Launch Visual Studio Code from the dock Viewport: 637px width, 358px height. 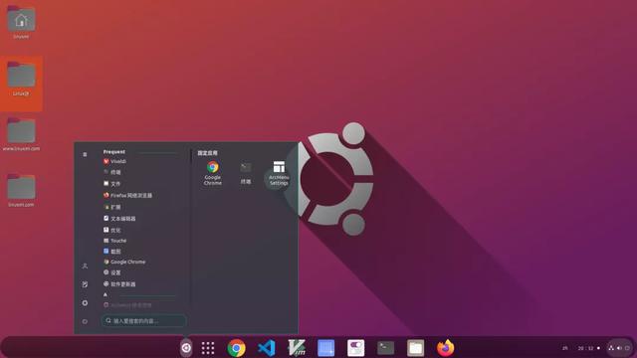click(x=267, y=348)
